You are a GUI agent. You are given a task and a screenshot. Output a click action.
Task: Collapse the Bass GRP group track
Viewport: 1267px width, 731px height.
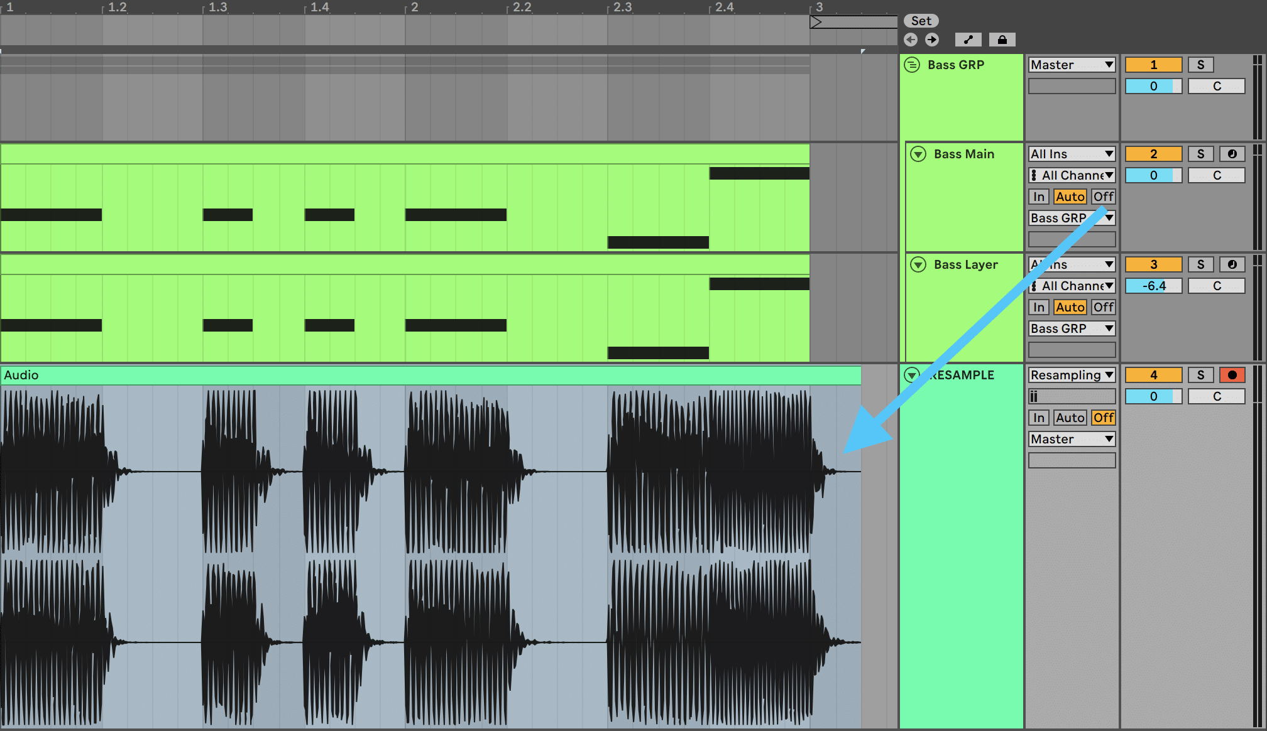tap(912, 65)
